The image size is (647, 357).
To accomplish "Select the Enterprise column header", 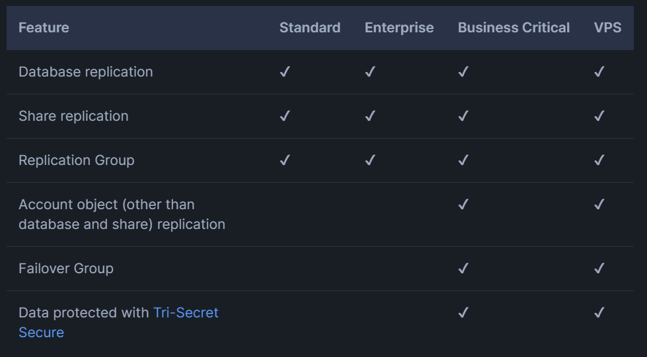I will (x=399, y=28).
